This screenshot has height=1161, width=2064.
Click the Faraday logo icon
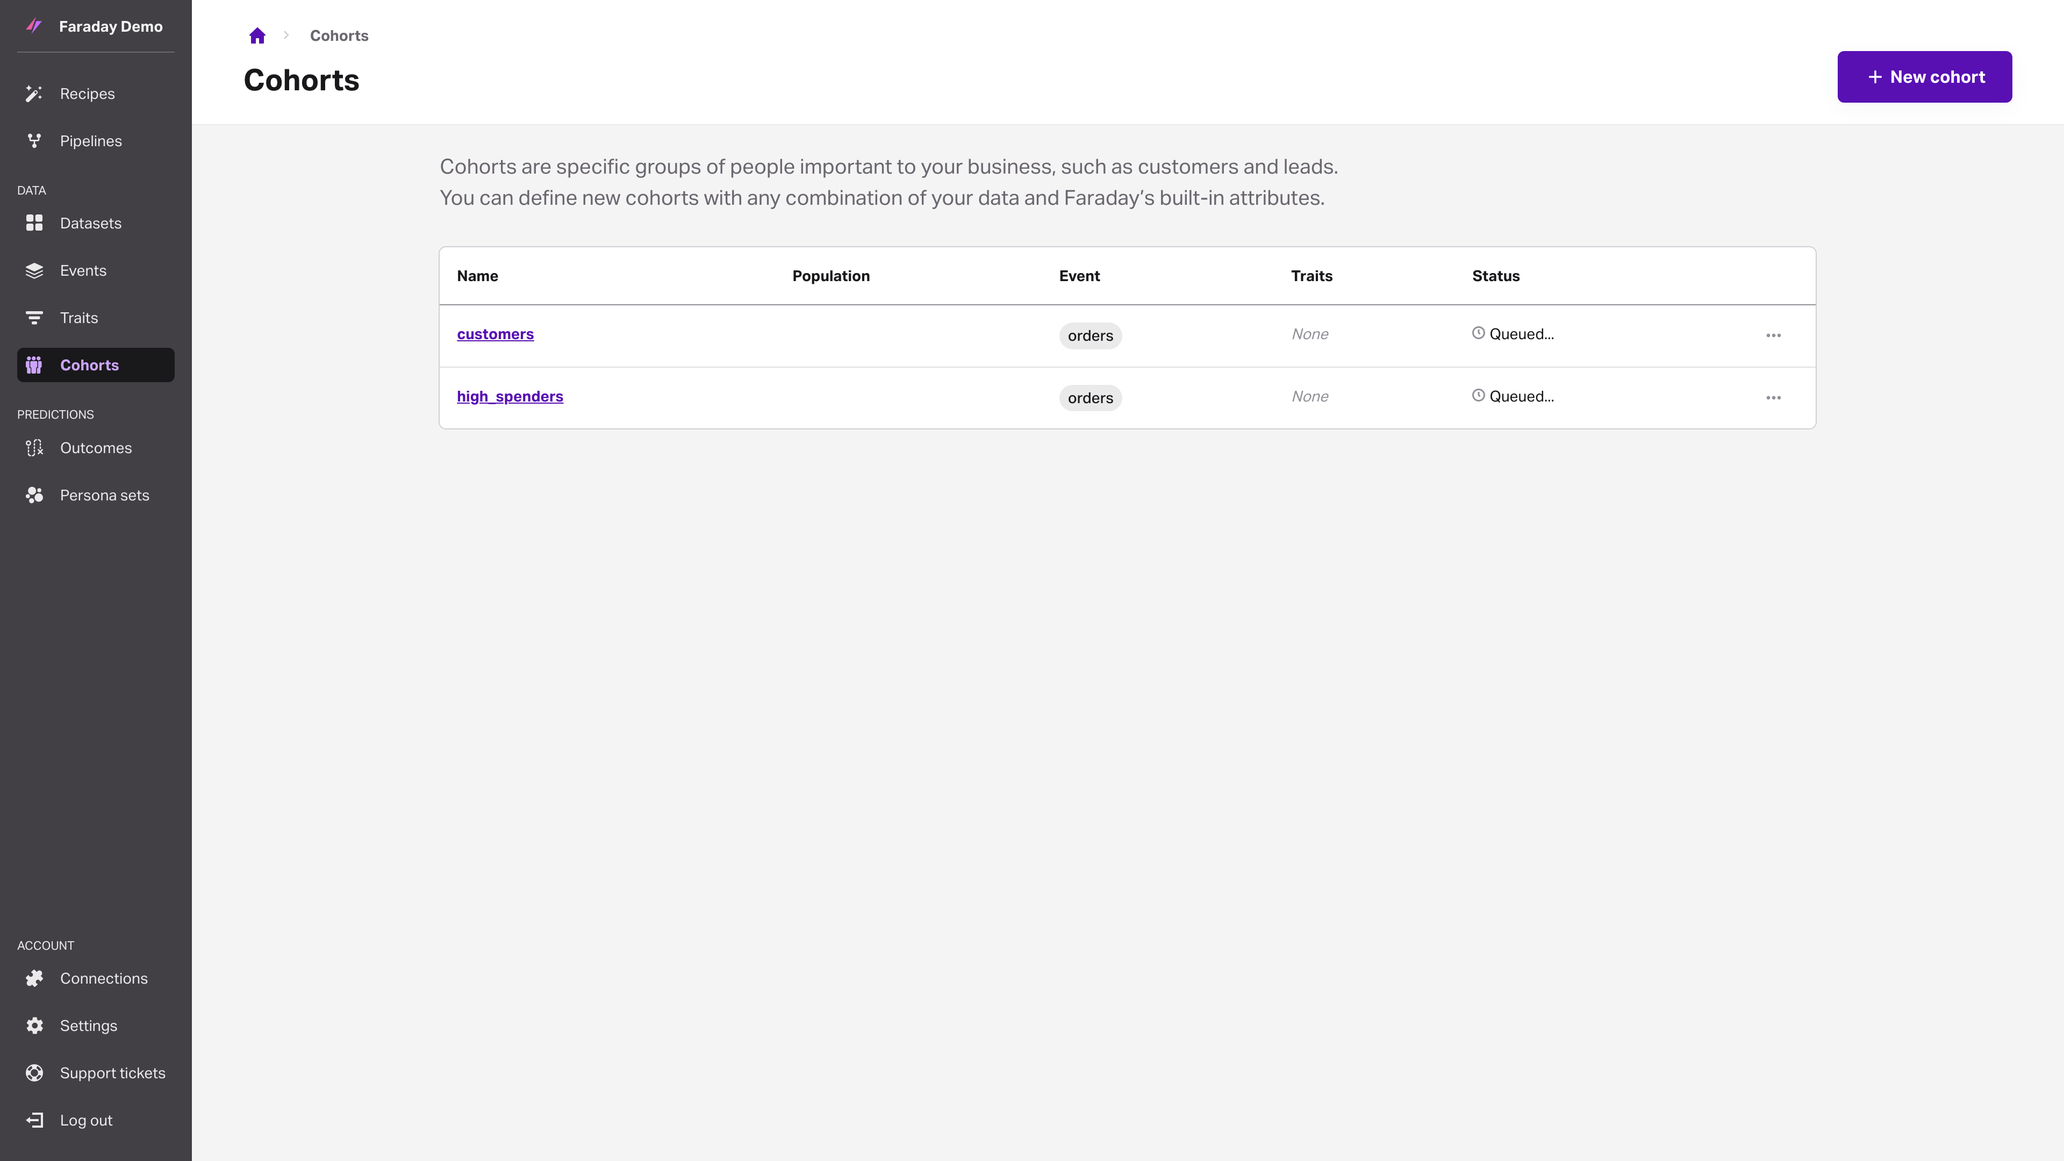34,26
